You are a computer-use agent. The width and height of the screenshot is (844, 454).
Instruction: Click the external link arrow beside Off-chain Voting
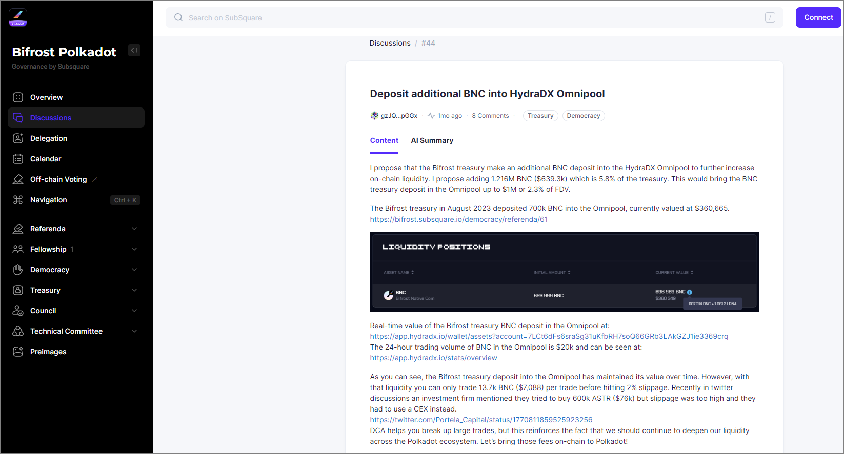pos(94,179)
